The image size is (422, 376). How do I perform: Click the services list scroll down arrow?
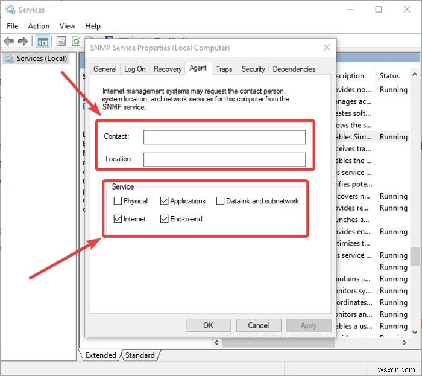415,333
